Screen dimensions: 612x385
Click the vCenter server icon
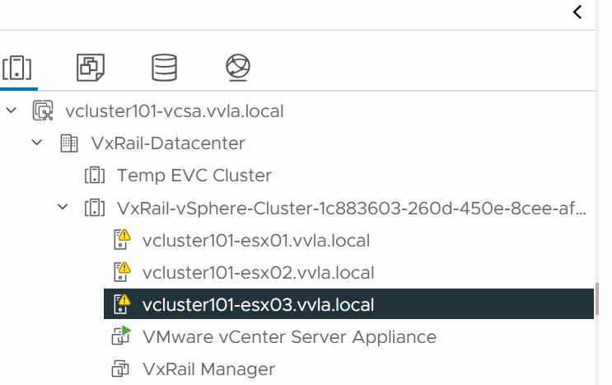coord(42,110)
